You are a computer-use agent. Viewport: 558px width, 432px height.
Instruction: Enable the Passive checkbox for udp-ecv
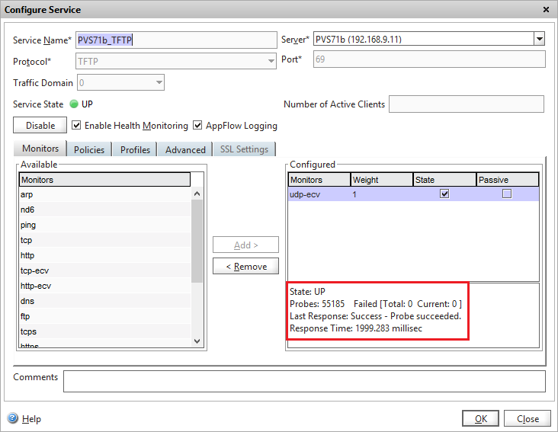(x=507, y=194)
